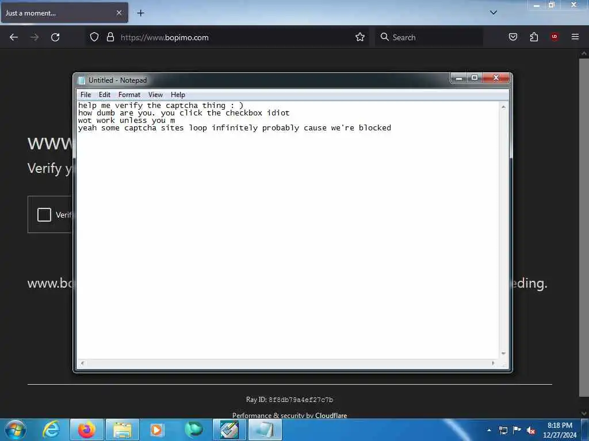Click the Notepad horizontal scrollbar left arrow

click(x=83, y=363)
